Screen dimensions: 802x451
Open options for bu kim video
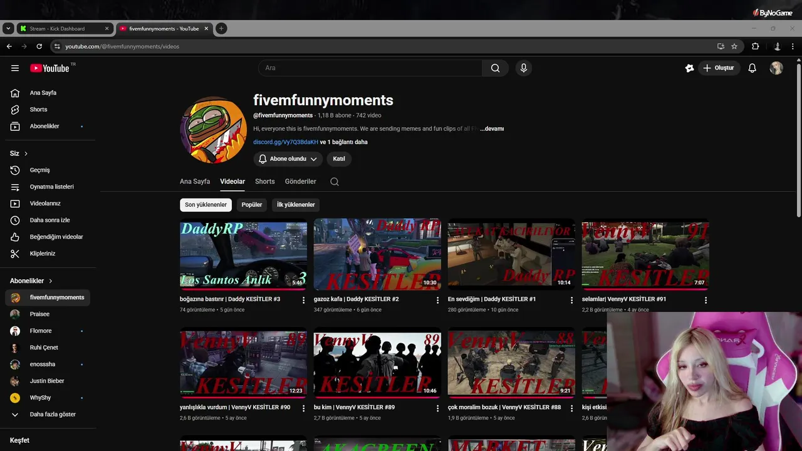(x=437, y=408)
